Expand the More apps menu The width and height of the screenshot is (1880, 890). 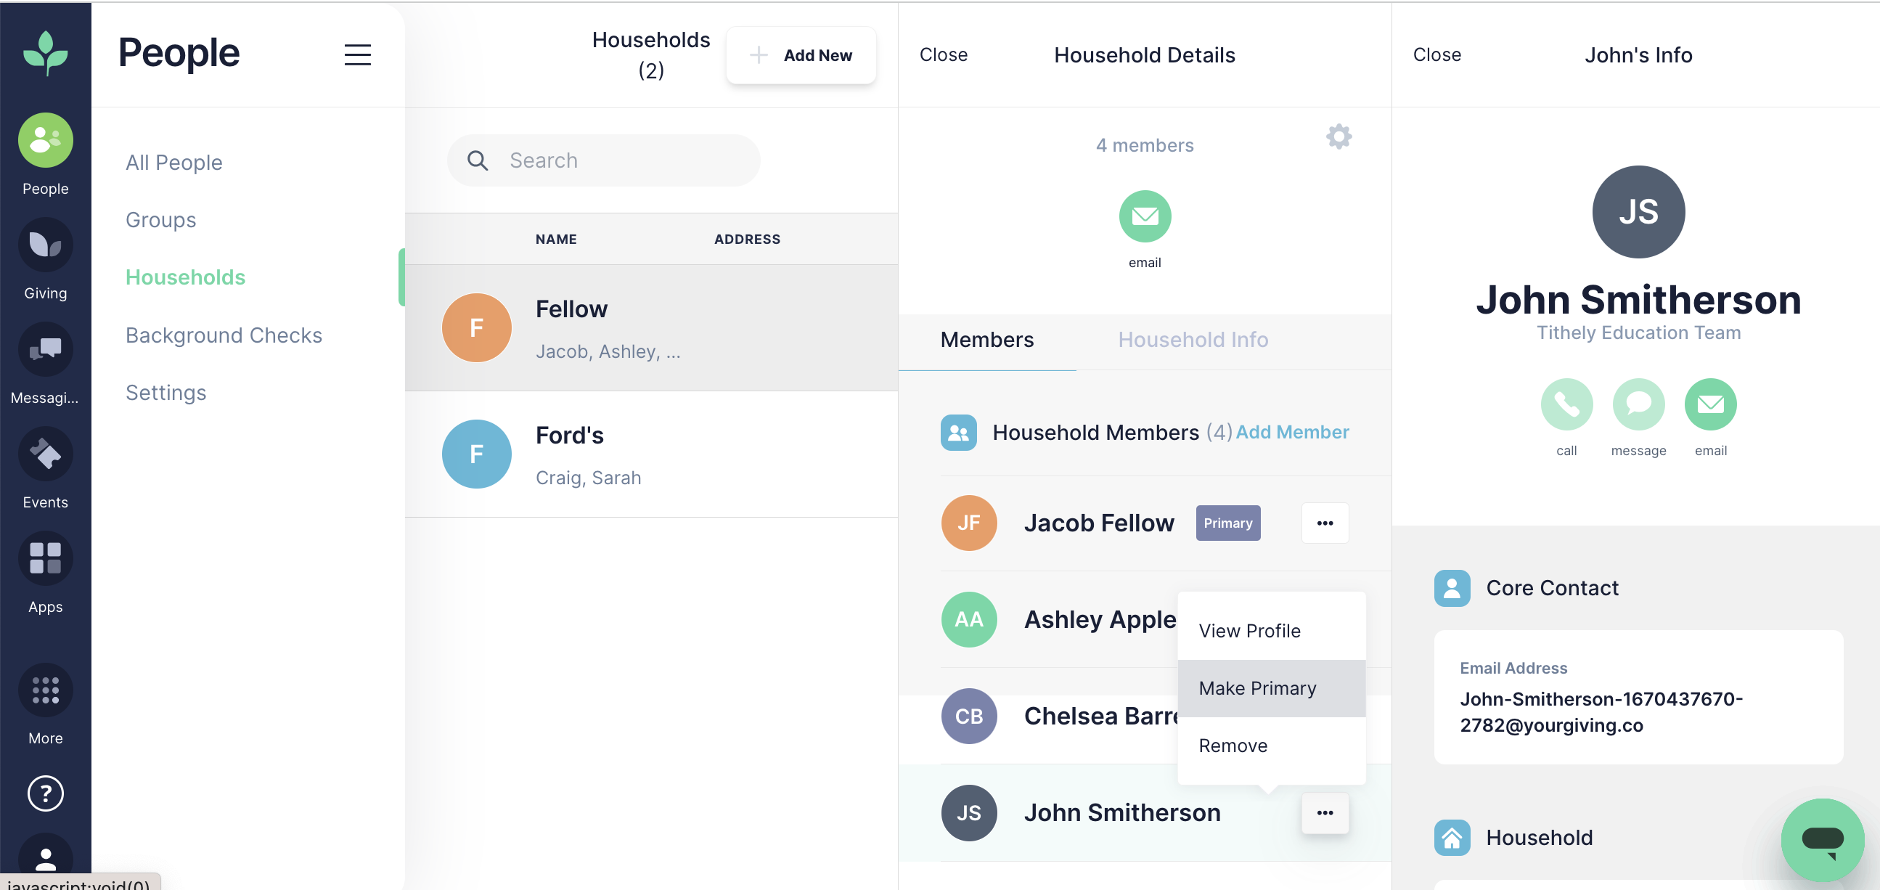point(45,690)
